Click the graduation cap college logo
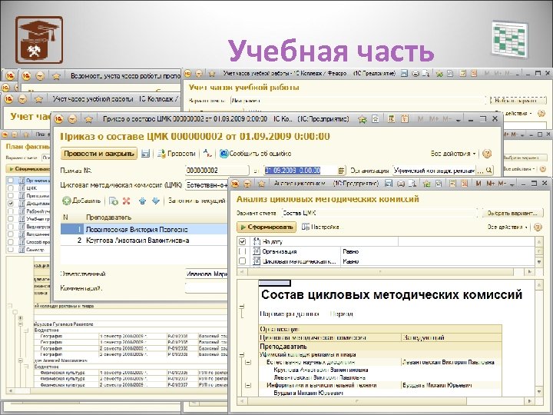The height and width of the screenshot is (415, 553). pos(39,39)
